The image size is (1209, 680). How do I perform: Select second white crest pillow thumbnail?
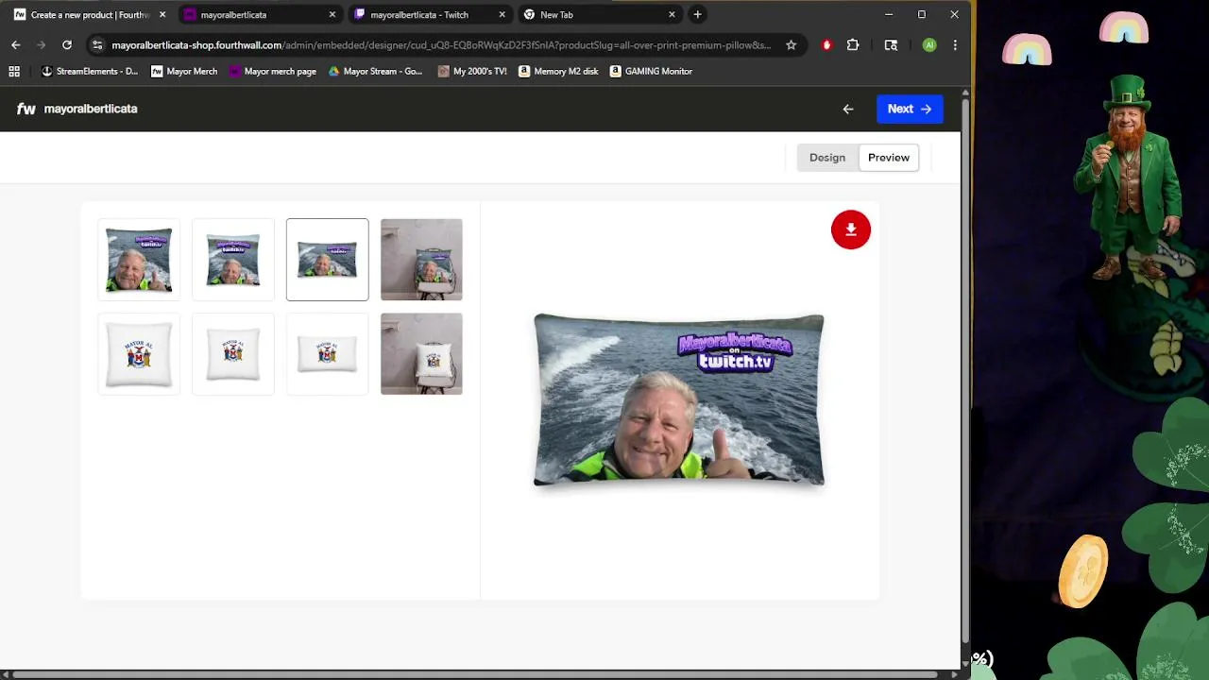point(233,354)
